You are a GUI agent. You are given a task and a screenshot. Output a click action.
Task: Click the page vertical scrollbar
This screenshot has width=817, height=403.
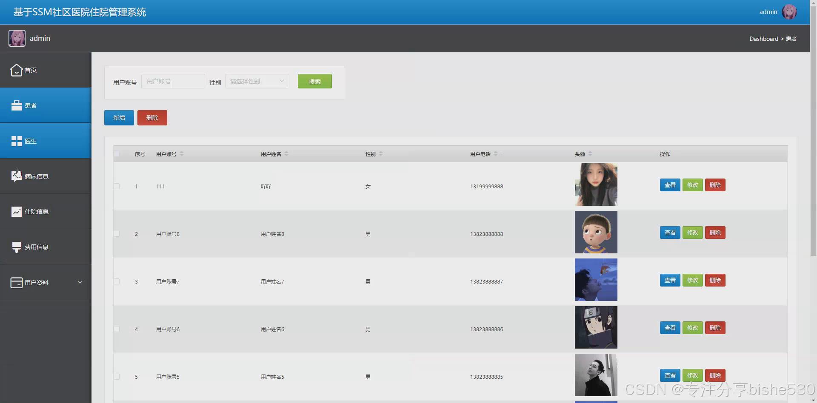813,131
